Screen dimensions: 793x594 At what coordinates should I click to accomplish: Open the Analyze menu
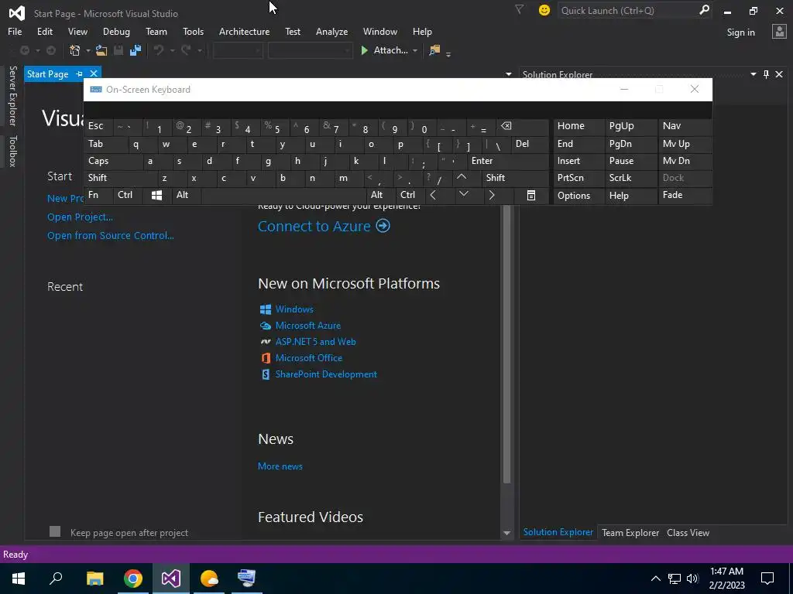pos(331,31)
